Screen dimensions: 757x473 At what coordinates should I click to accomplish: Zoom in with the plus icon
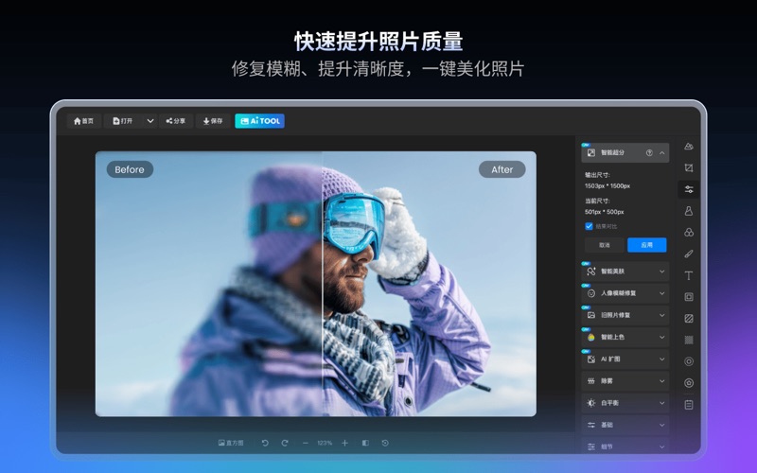pos(344,443)
